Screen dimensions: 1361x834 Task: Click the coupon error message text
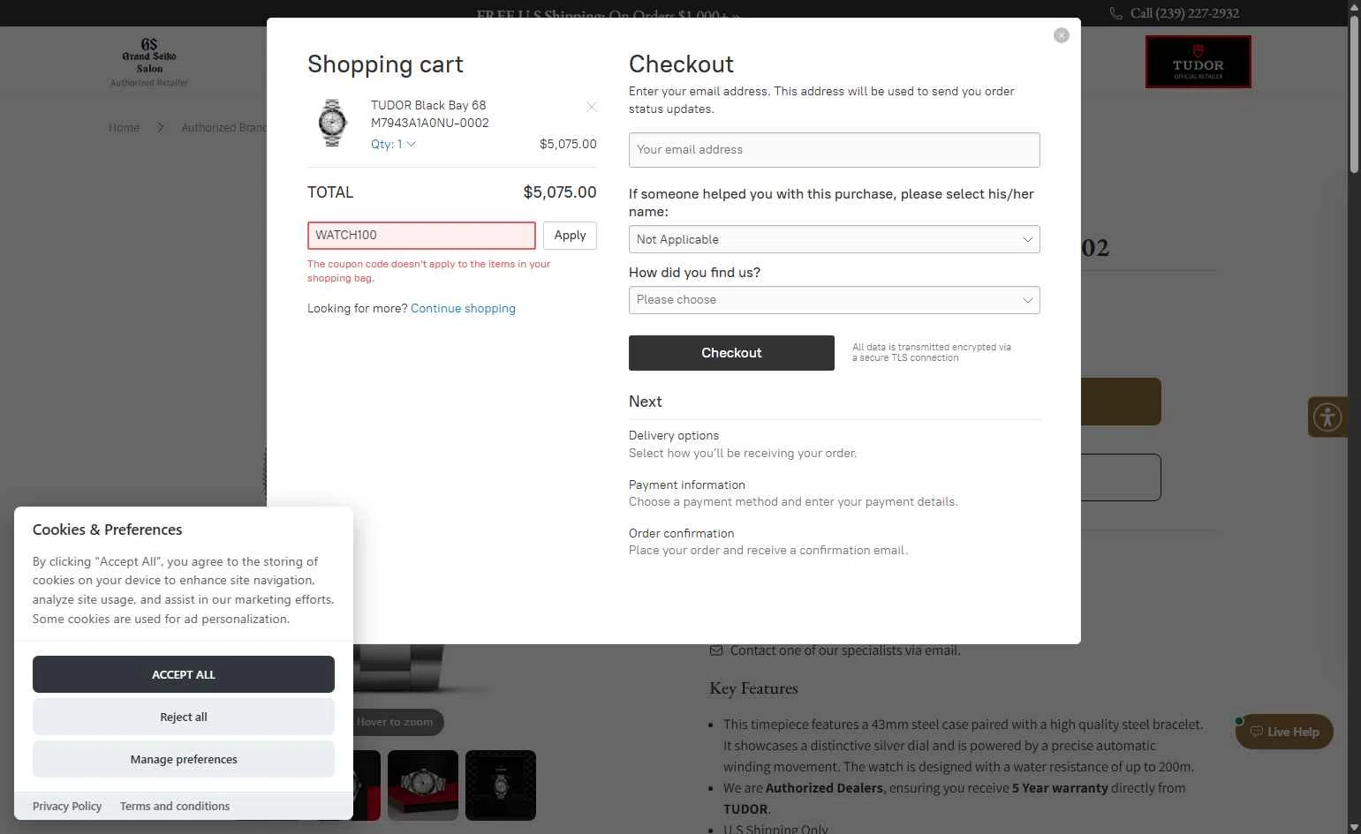click(428, 271)
